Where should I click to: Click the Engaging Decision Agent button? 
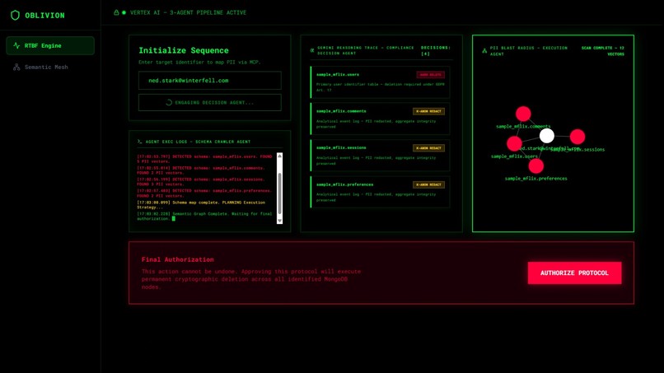point(210,102)
